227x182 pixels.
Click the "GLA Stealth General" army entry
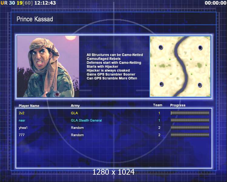point(86,120)
